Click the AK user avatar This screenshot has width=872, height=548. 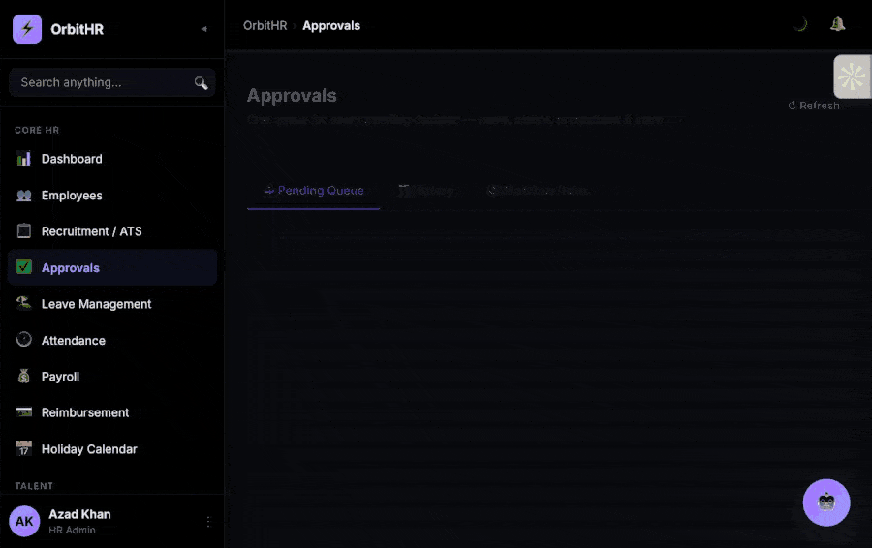24,521
